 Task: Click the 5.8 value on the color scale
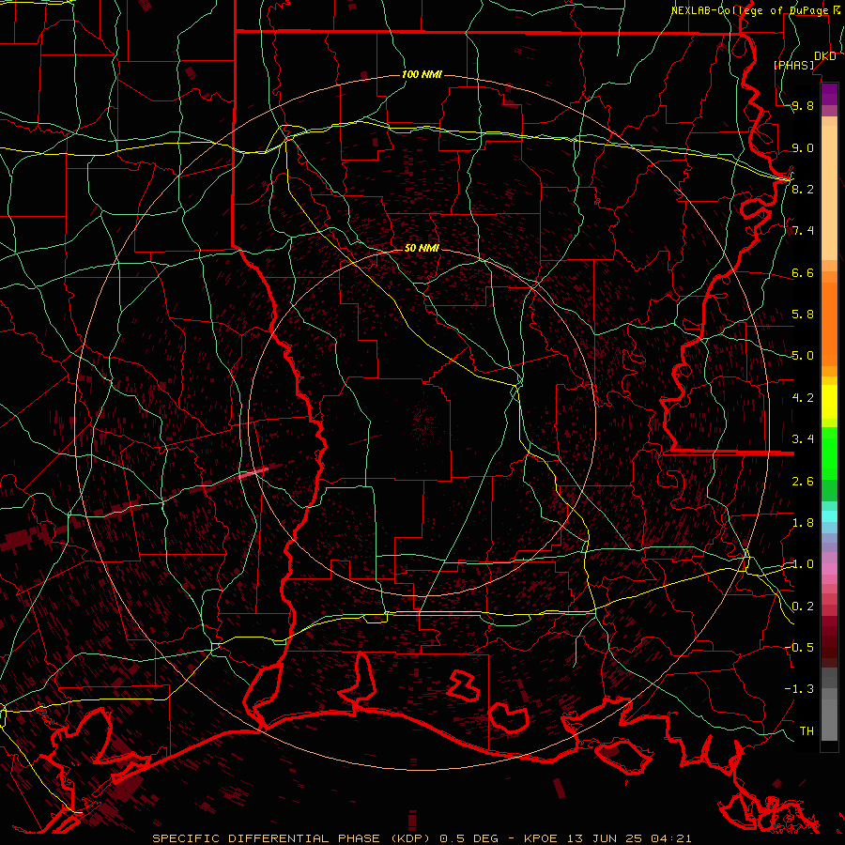click(803, 315)
